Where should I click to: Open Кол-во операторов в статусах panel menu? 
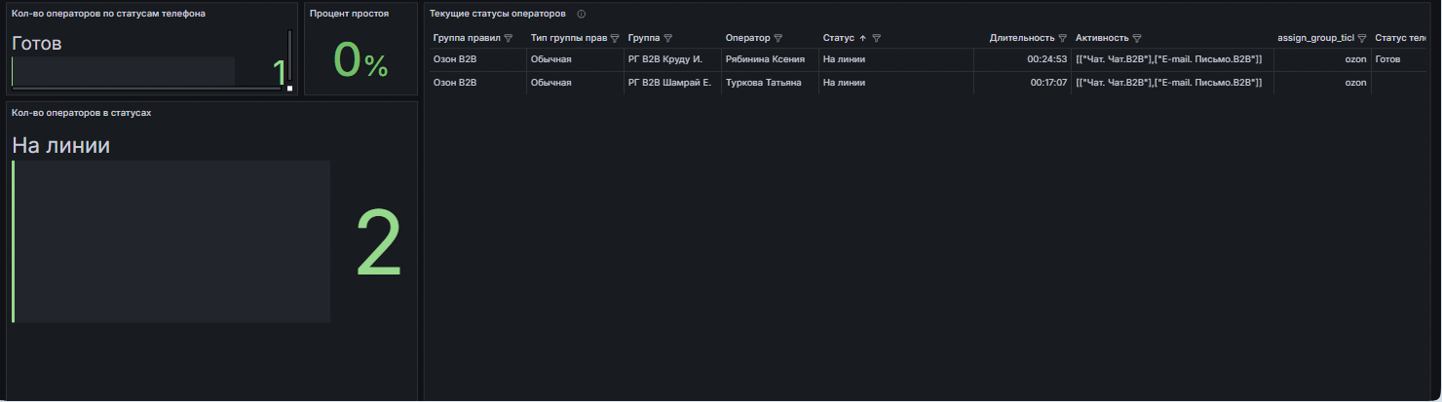81,112
